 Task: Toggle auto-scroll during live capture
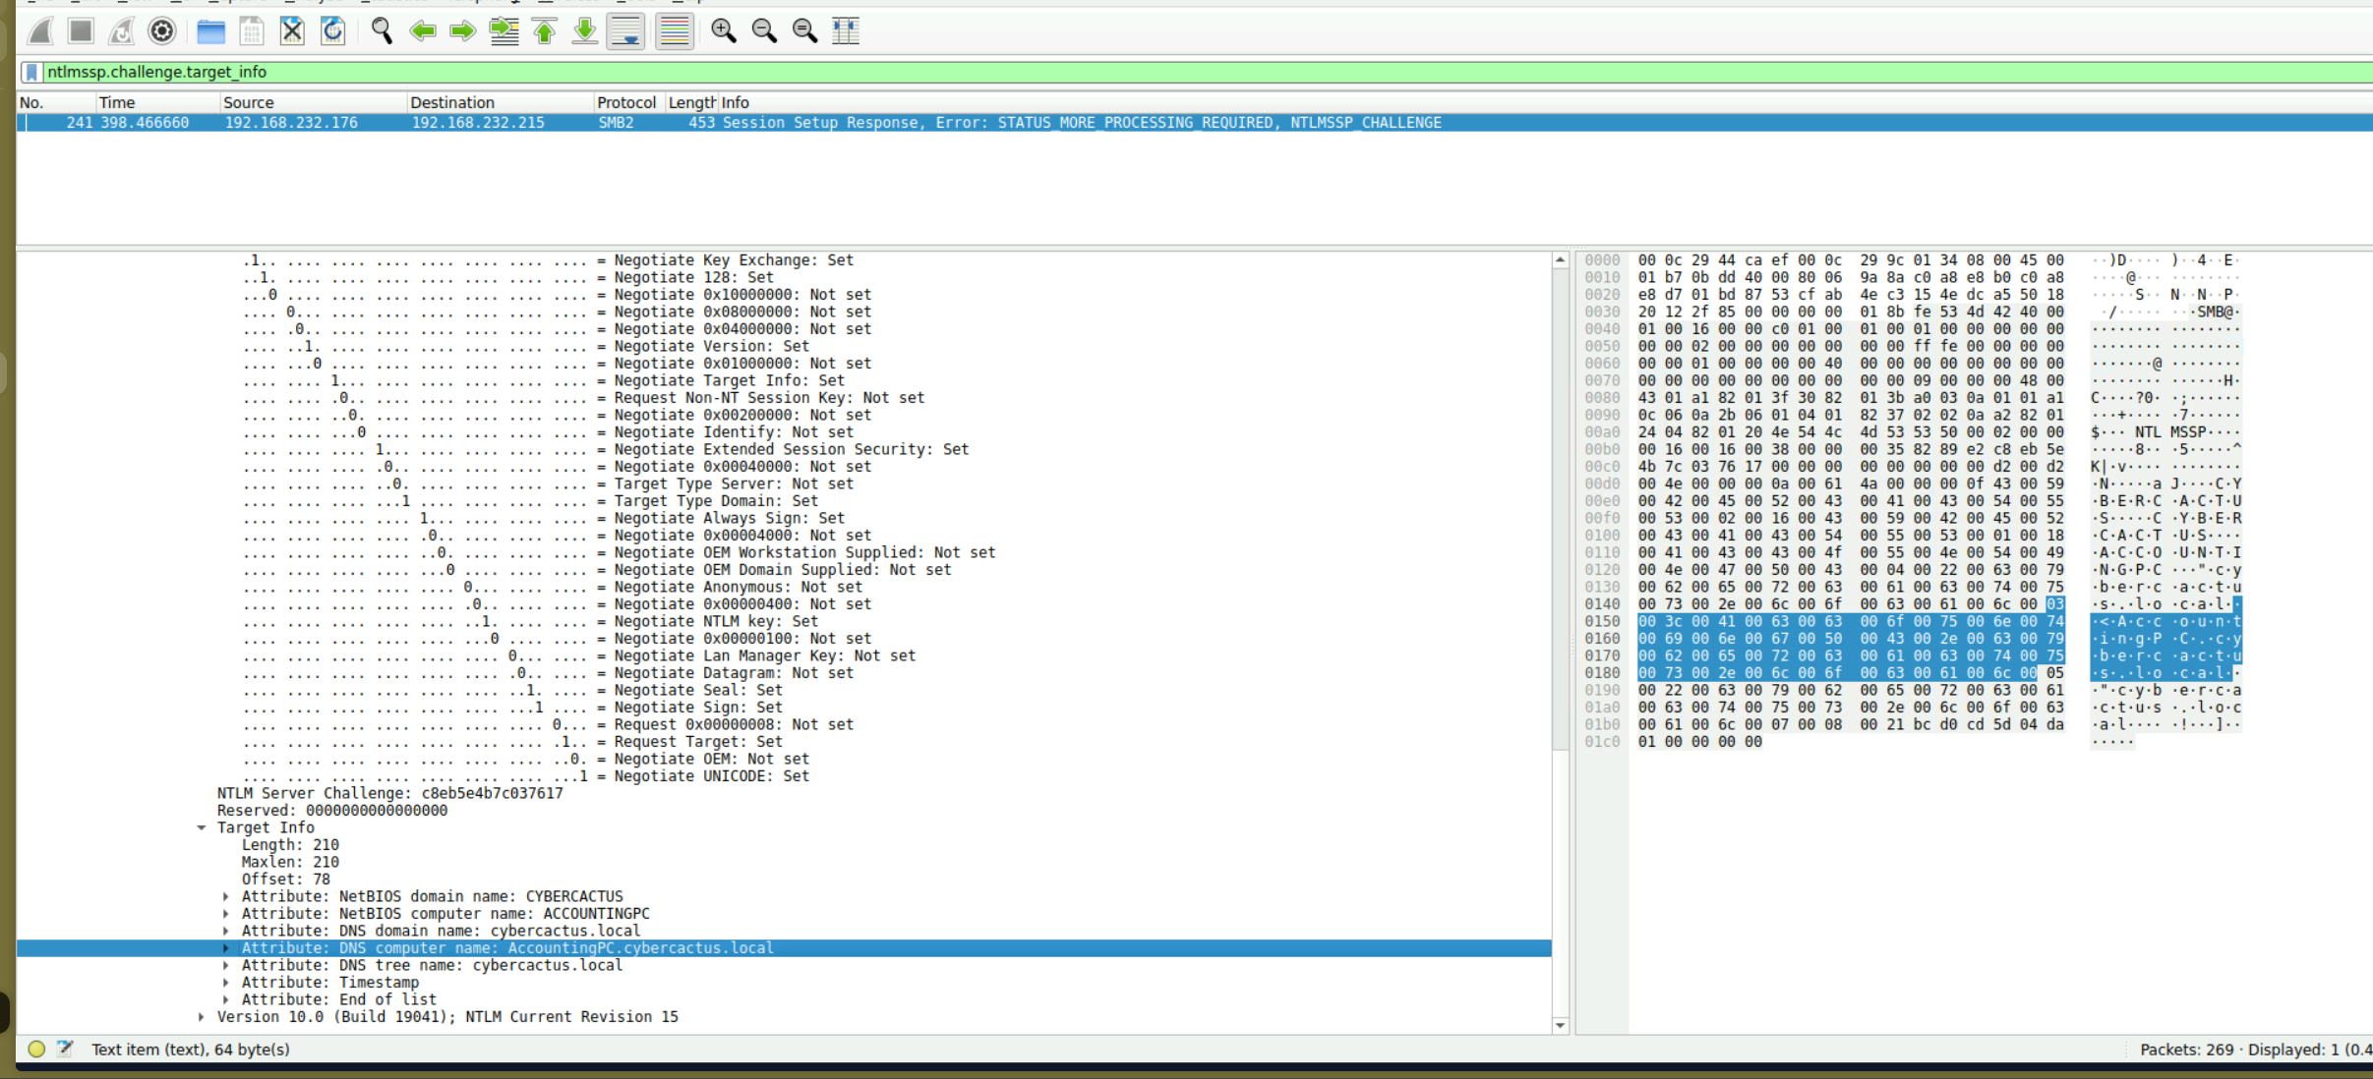click(x=626, y=31)
